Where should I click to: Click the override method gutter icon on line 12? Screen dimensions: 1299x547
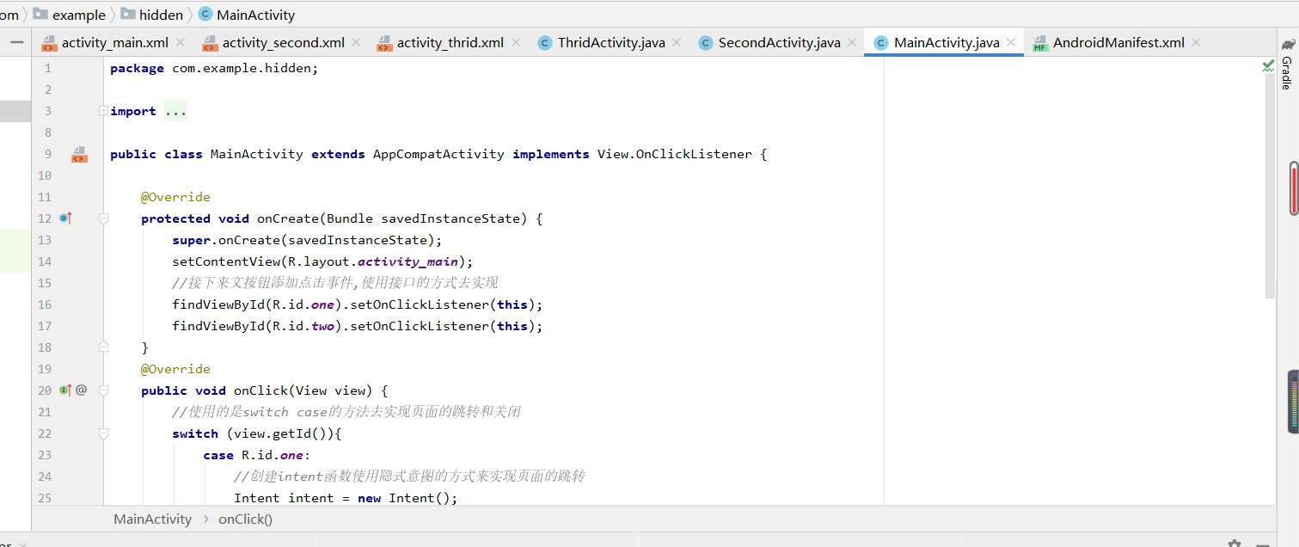tap(65, 218)
